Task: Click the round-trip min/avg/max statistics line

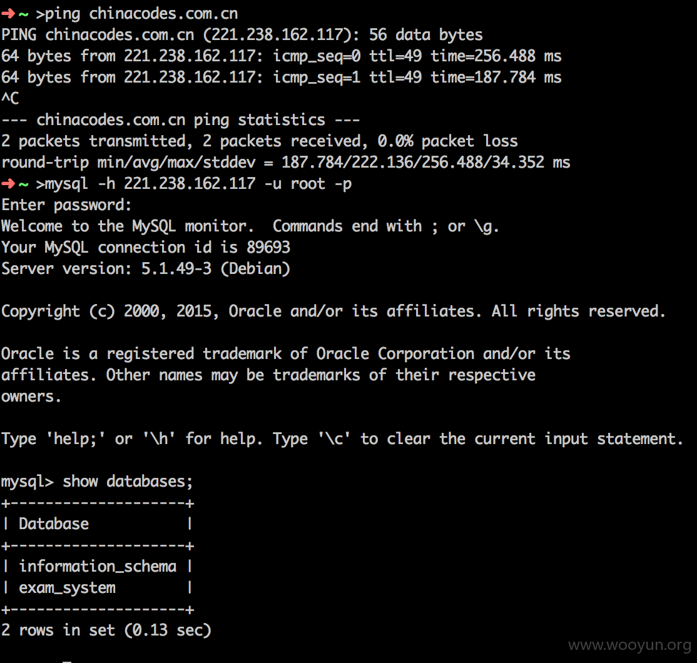Action: (x=286, y=162)
